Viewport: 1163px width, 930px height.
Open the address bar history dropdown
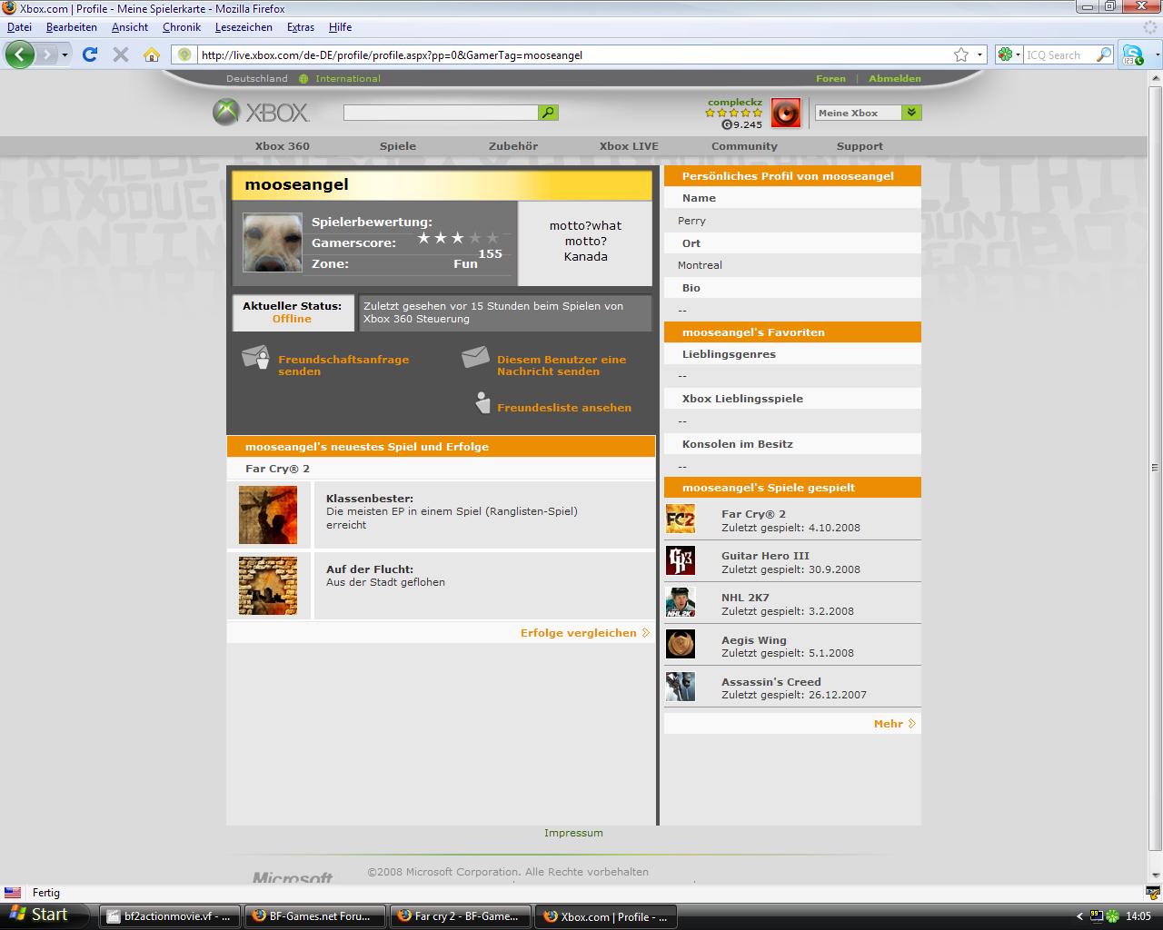(x=979, y=54)
